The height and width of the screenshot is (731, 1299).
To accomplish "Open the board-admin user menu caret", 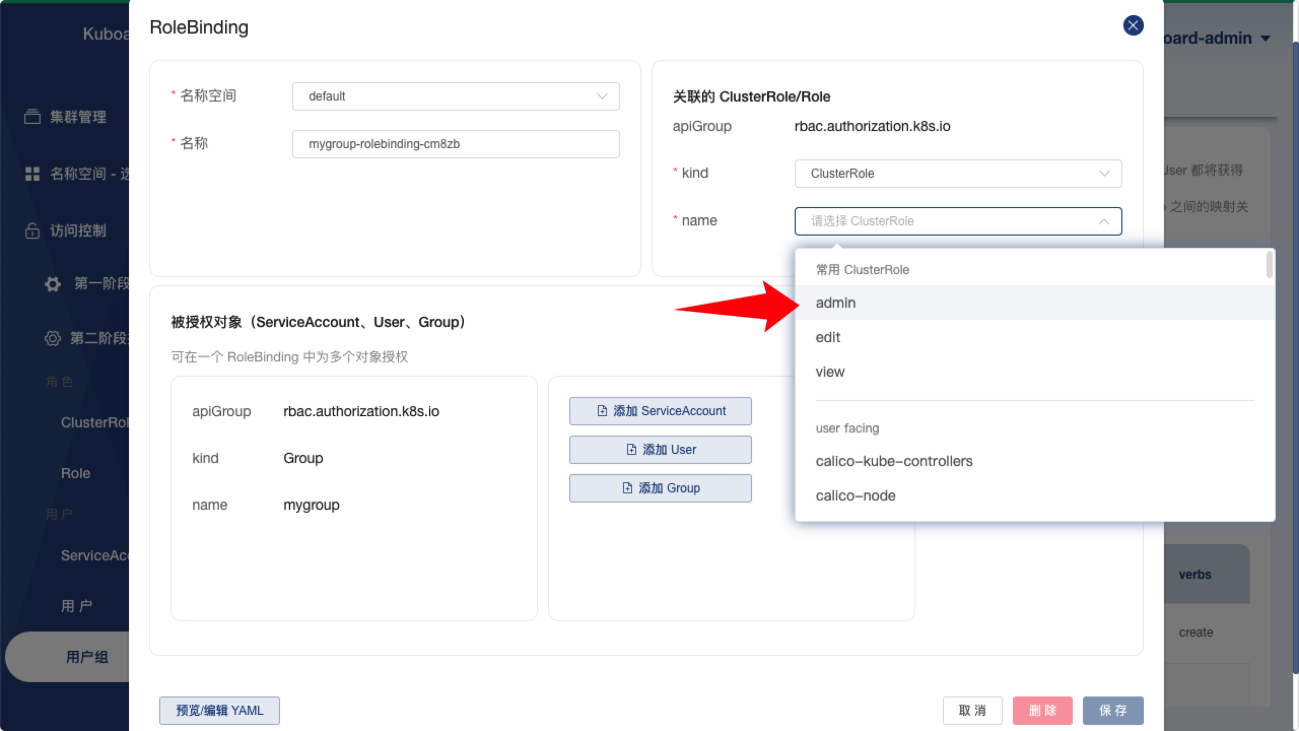I will (x=1266, y=38).
